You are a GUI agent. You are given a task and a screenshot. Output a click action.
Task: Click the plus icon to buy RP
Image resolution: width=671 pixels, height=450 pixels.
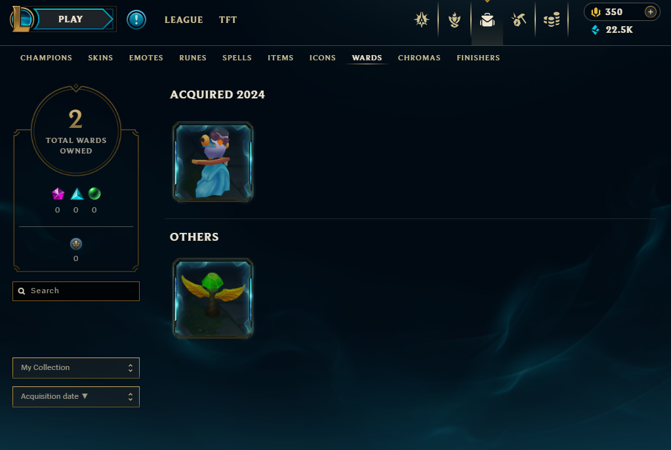pyautogui.click(x=650, y=12)
